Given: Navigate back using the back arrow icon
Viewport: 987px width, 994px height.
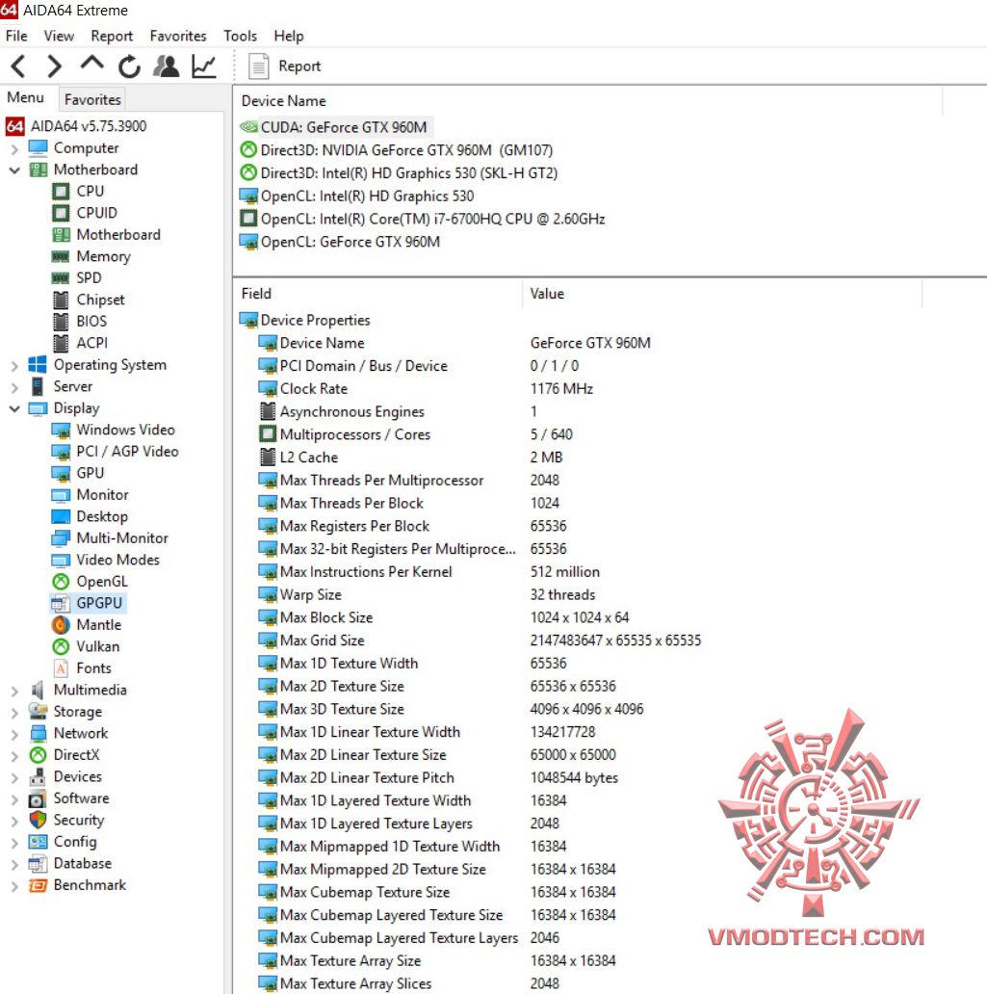Looking at the screenshot, I should [16, 65].
